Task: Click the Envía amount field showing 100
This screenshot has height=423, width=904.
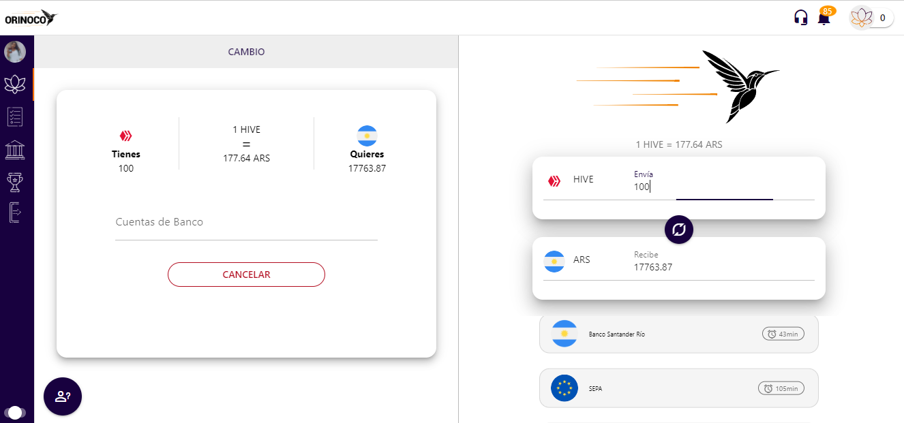Action: pos(724,187)
